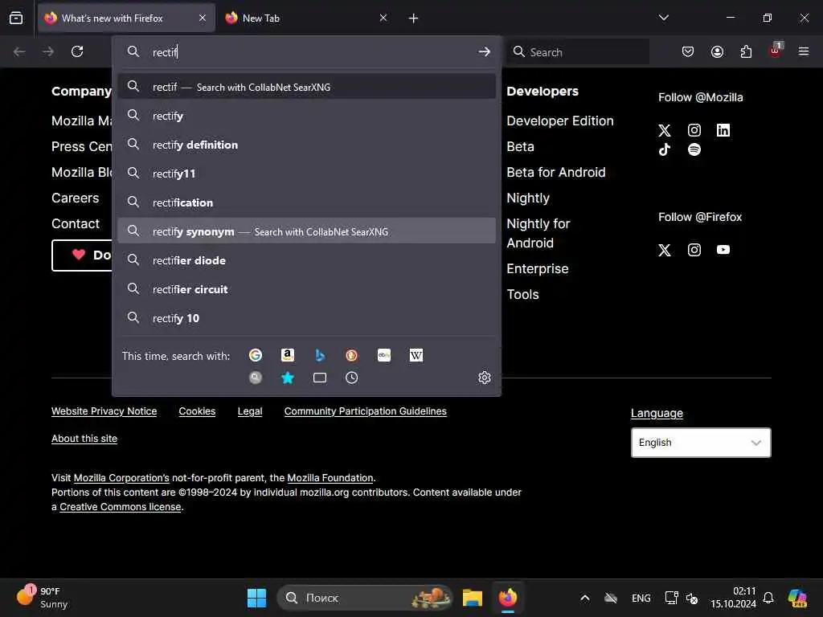Viewport: 823px width, 617px height.
Task: Search history using the clock icon
Action: [352, 378]
